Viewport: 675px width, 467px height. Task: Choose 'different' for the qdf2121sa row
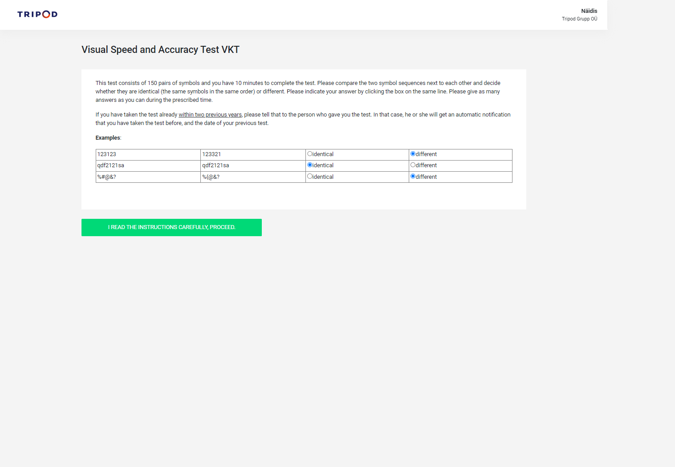click(x=413, y=165)
